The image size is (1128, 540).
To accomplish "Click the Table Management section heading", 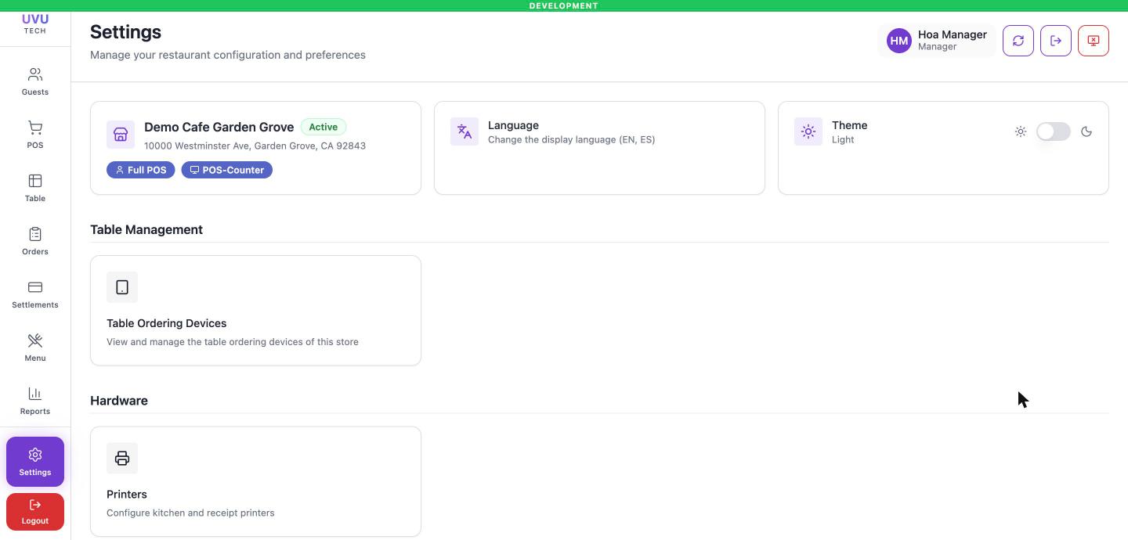I will [146, 229].
